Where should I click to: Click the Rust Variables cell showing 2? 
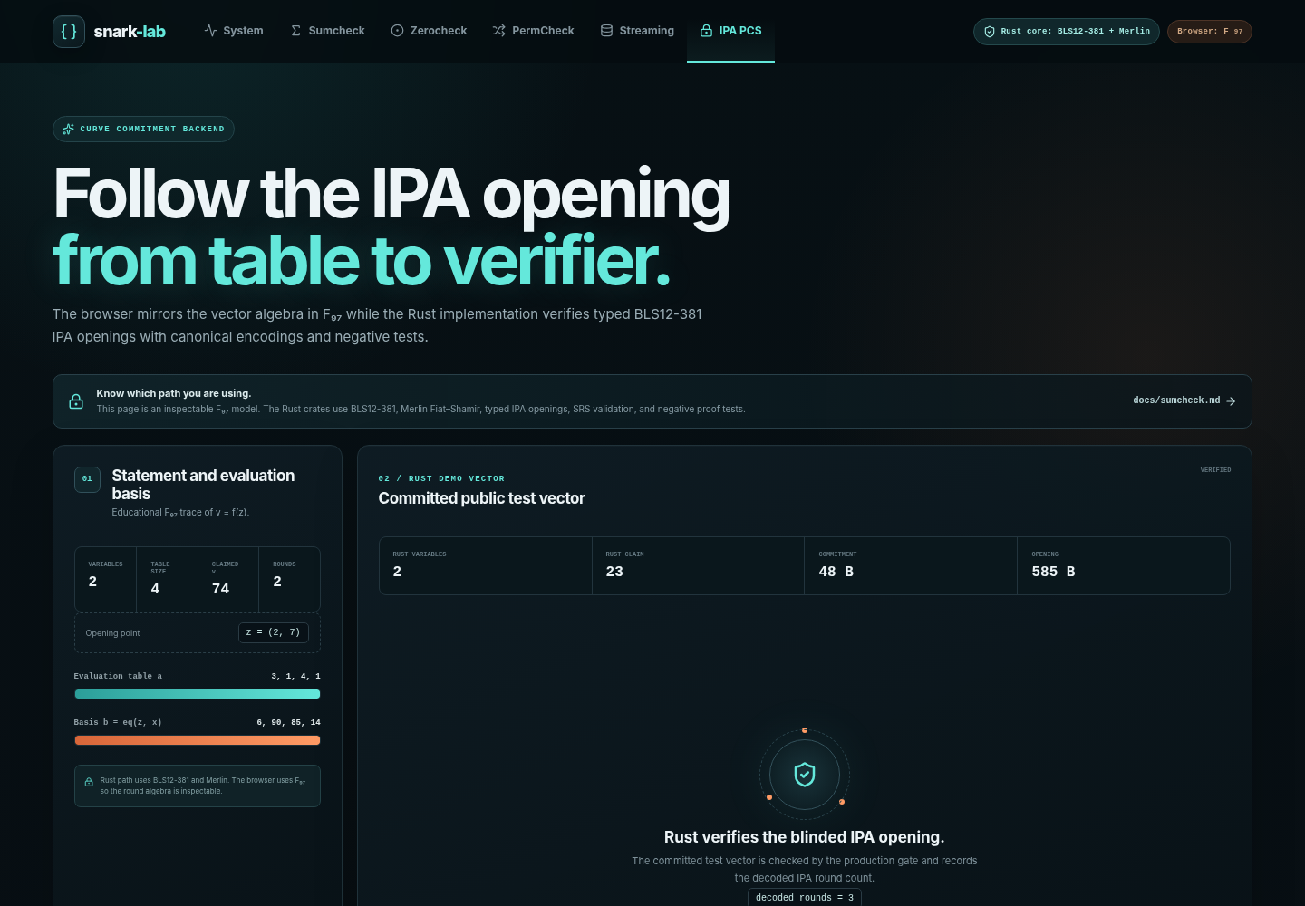(486, 565)
